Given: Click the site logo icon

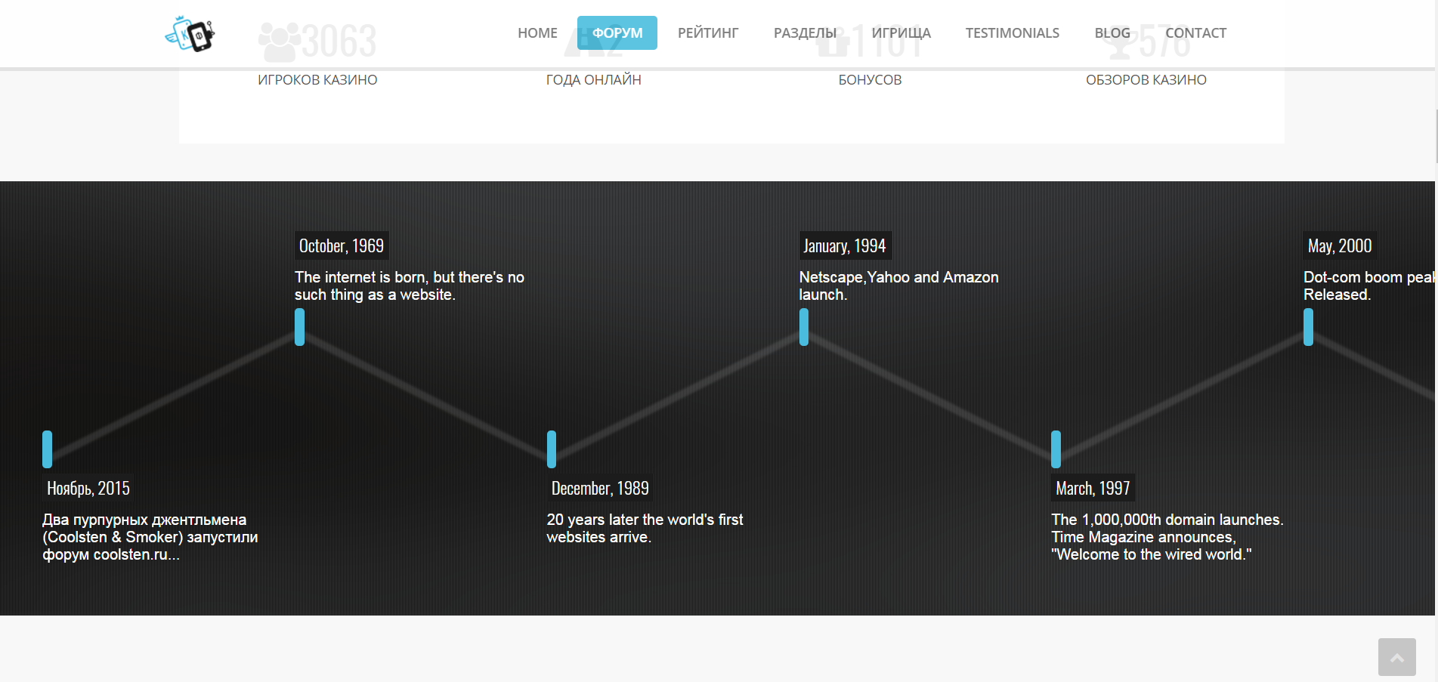Looking at the screenshot, I should point(190,34).
